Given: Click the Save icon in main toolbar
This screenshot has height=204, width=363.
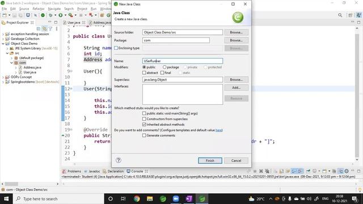Looking at the screenshot, I should [x=14, y=15].
